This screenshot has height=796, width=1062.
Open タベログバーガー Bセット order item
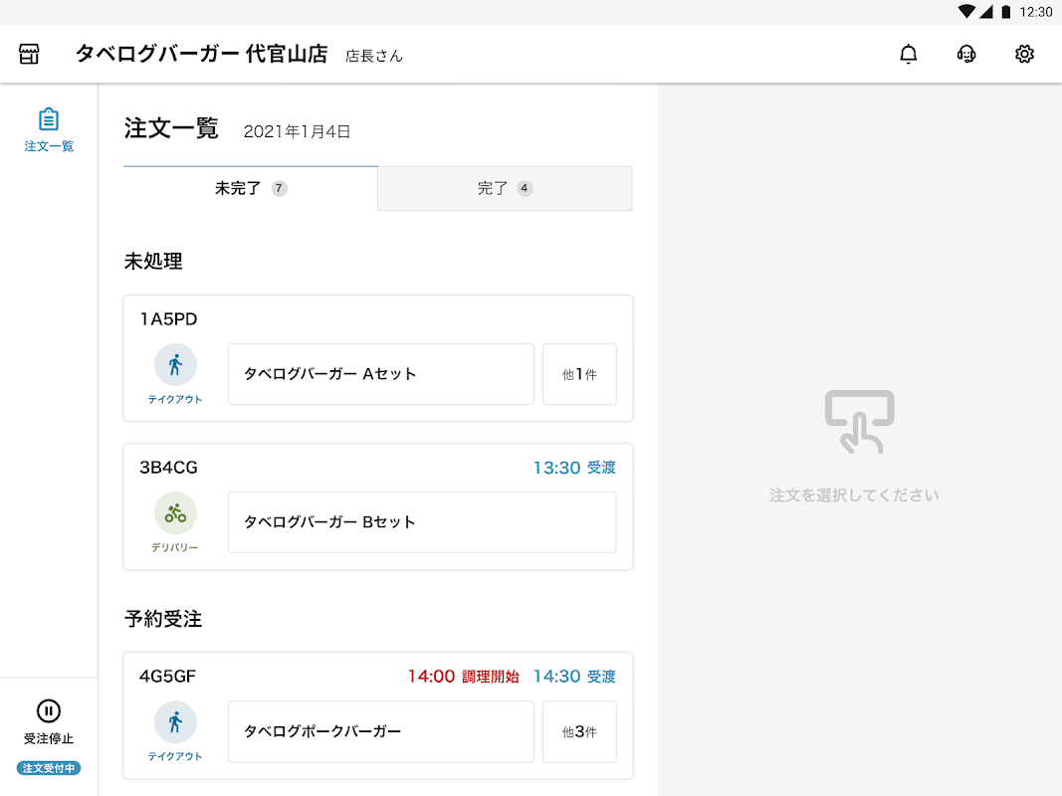pyautogui.click(x=421, y=522)
